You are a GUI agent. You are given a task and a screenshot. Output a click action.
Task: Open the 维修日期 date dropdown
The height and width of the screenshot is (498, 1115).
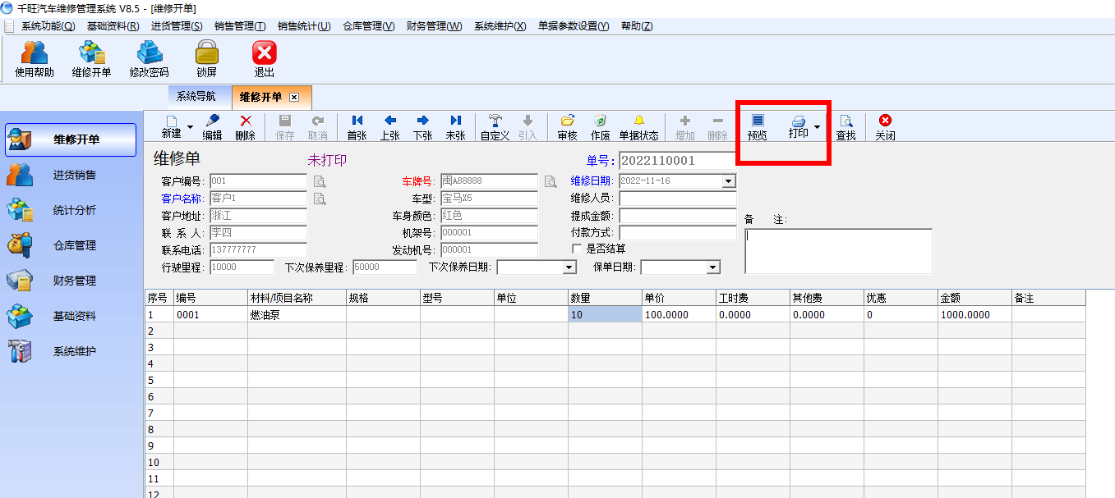pos(729,181)
